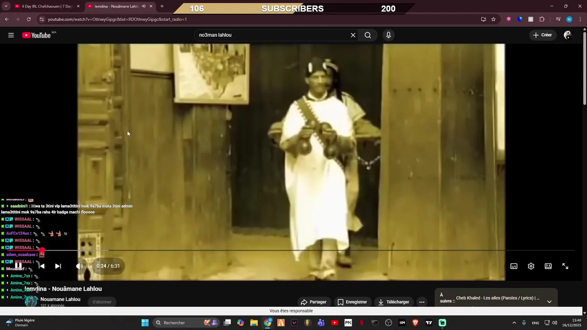The width and height of the screenshot is (587, 330).
Task: Open ENG language switcher
Action: coord(535,323)
